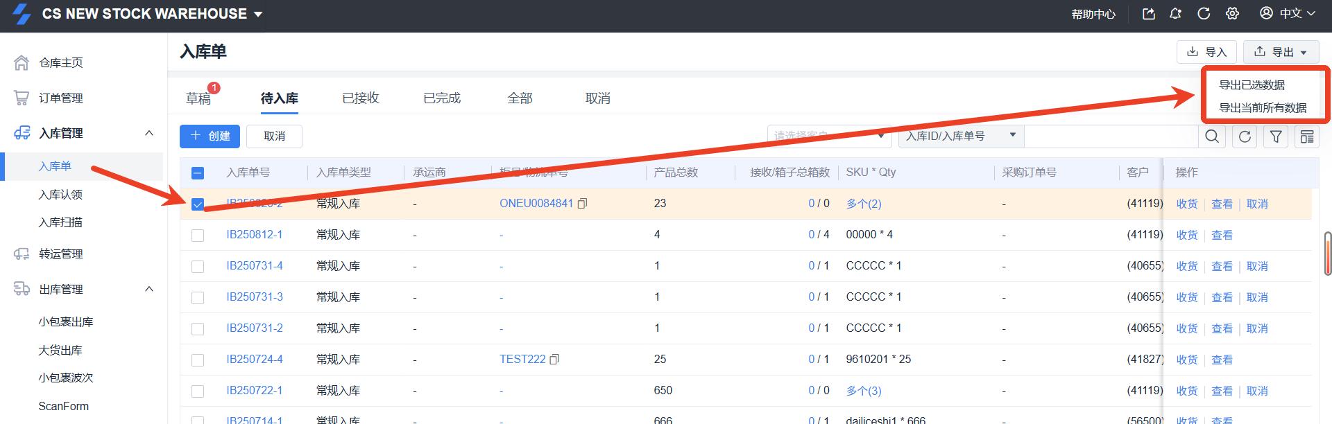Switch to the 已接收 tab
This screenshot has height=424, width=1332.
point(361,98)
